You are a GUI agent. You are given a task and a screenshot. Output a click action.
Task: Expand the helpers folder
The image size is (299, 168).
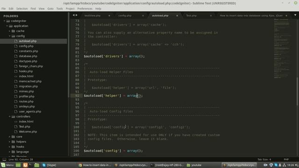(x=9, y=142)
